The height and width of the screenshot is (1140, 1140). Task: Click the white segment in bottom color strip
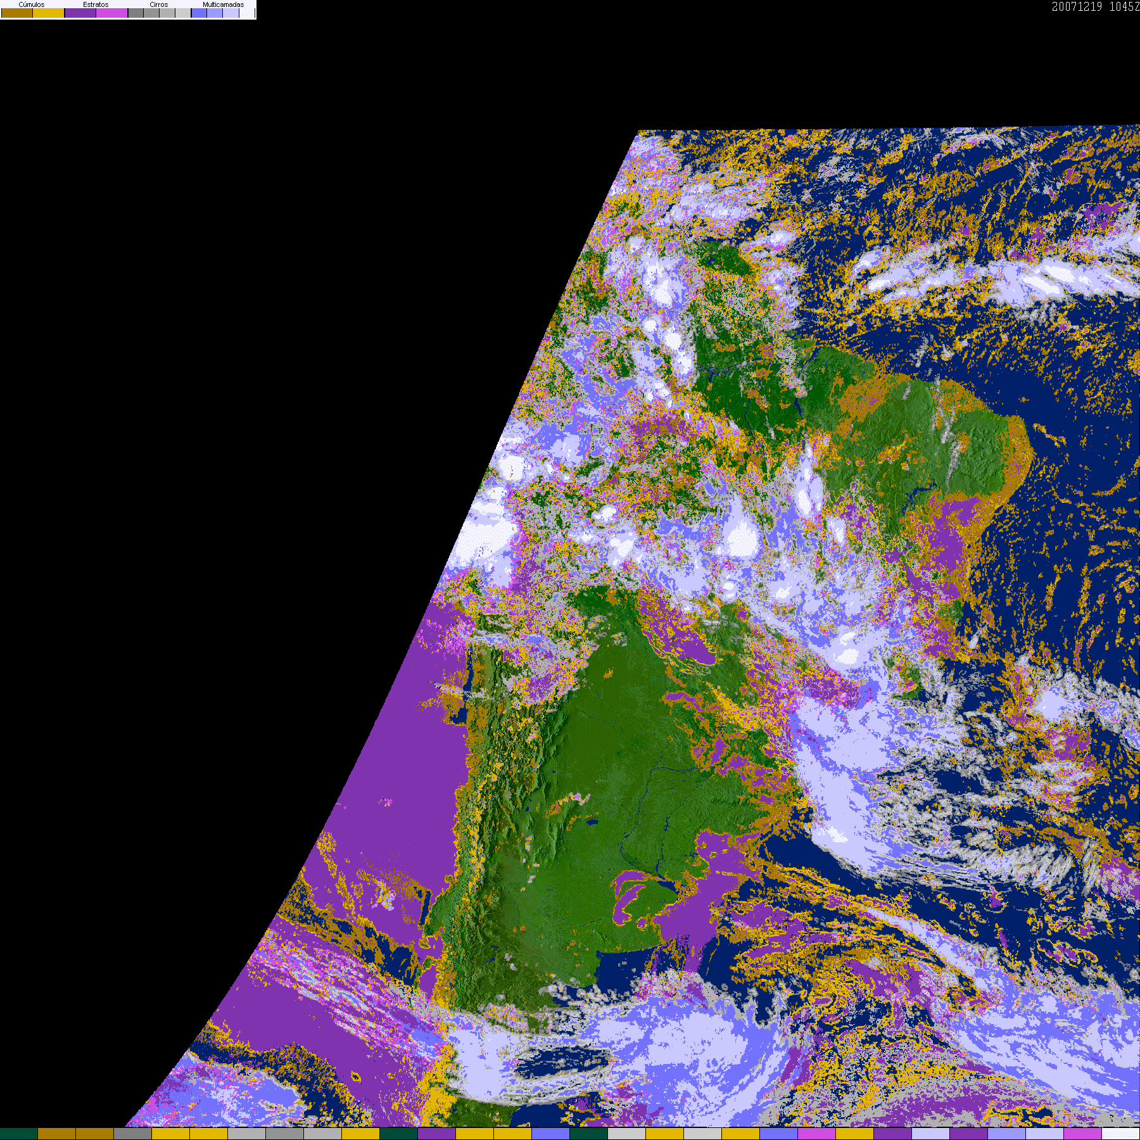click(x=1121, y=1134)
